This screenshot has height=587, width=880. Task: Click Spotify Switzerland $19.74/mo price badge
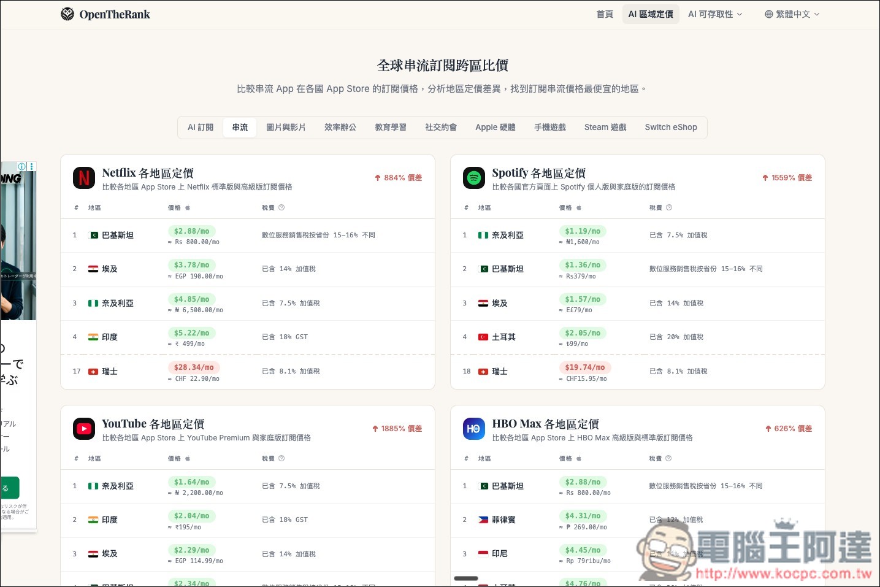point(584,367)
